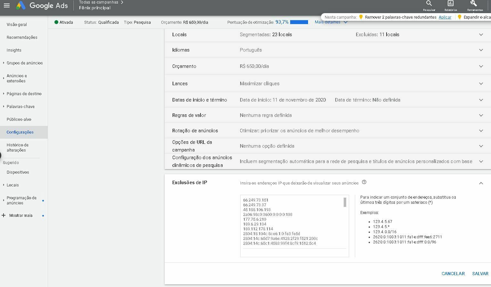Click the IP entry 189.112.178.114
The width and height of the screenshot is (491, 287).
click(258, 229)
